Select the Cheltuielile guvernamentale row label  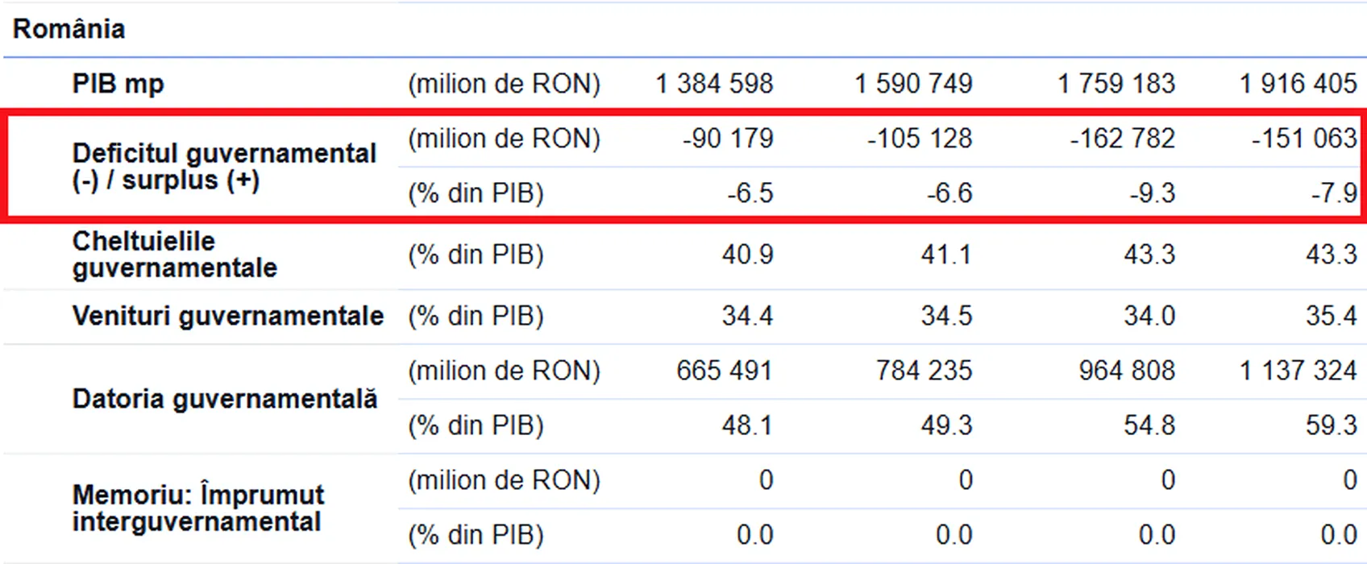click(x=174, y=254)
